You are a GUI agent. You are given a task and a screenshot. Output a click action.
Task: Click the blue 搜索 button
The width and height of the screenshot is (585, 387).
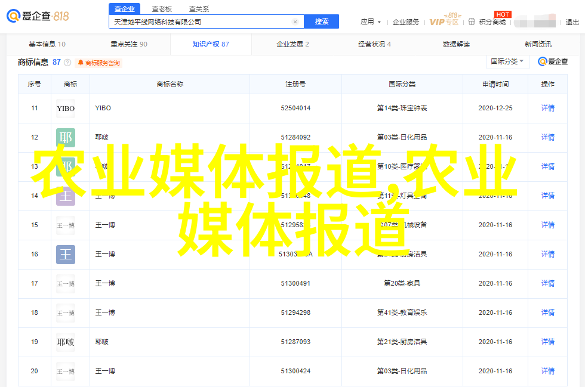point(322,21)
